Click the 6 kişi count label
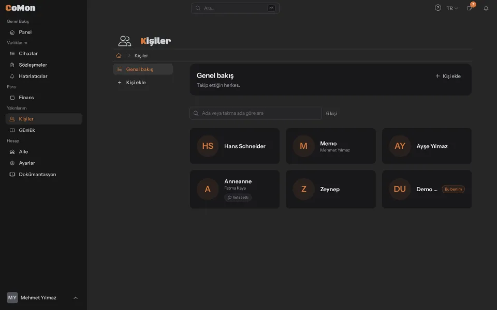The width and height of the screenshot is (497, 310). point(331,113)
